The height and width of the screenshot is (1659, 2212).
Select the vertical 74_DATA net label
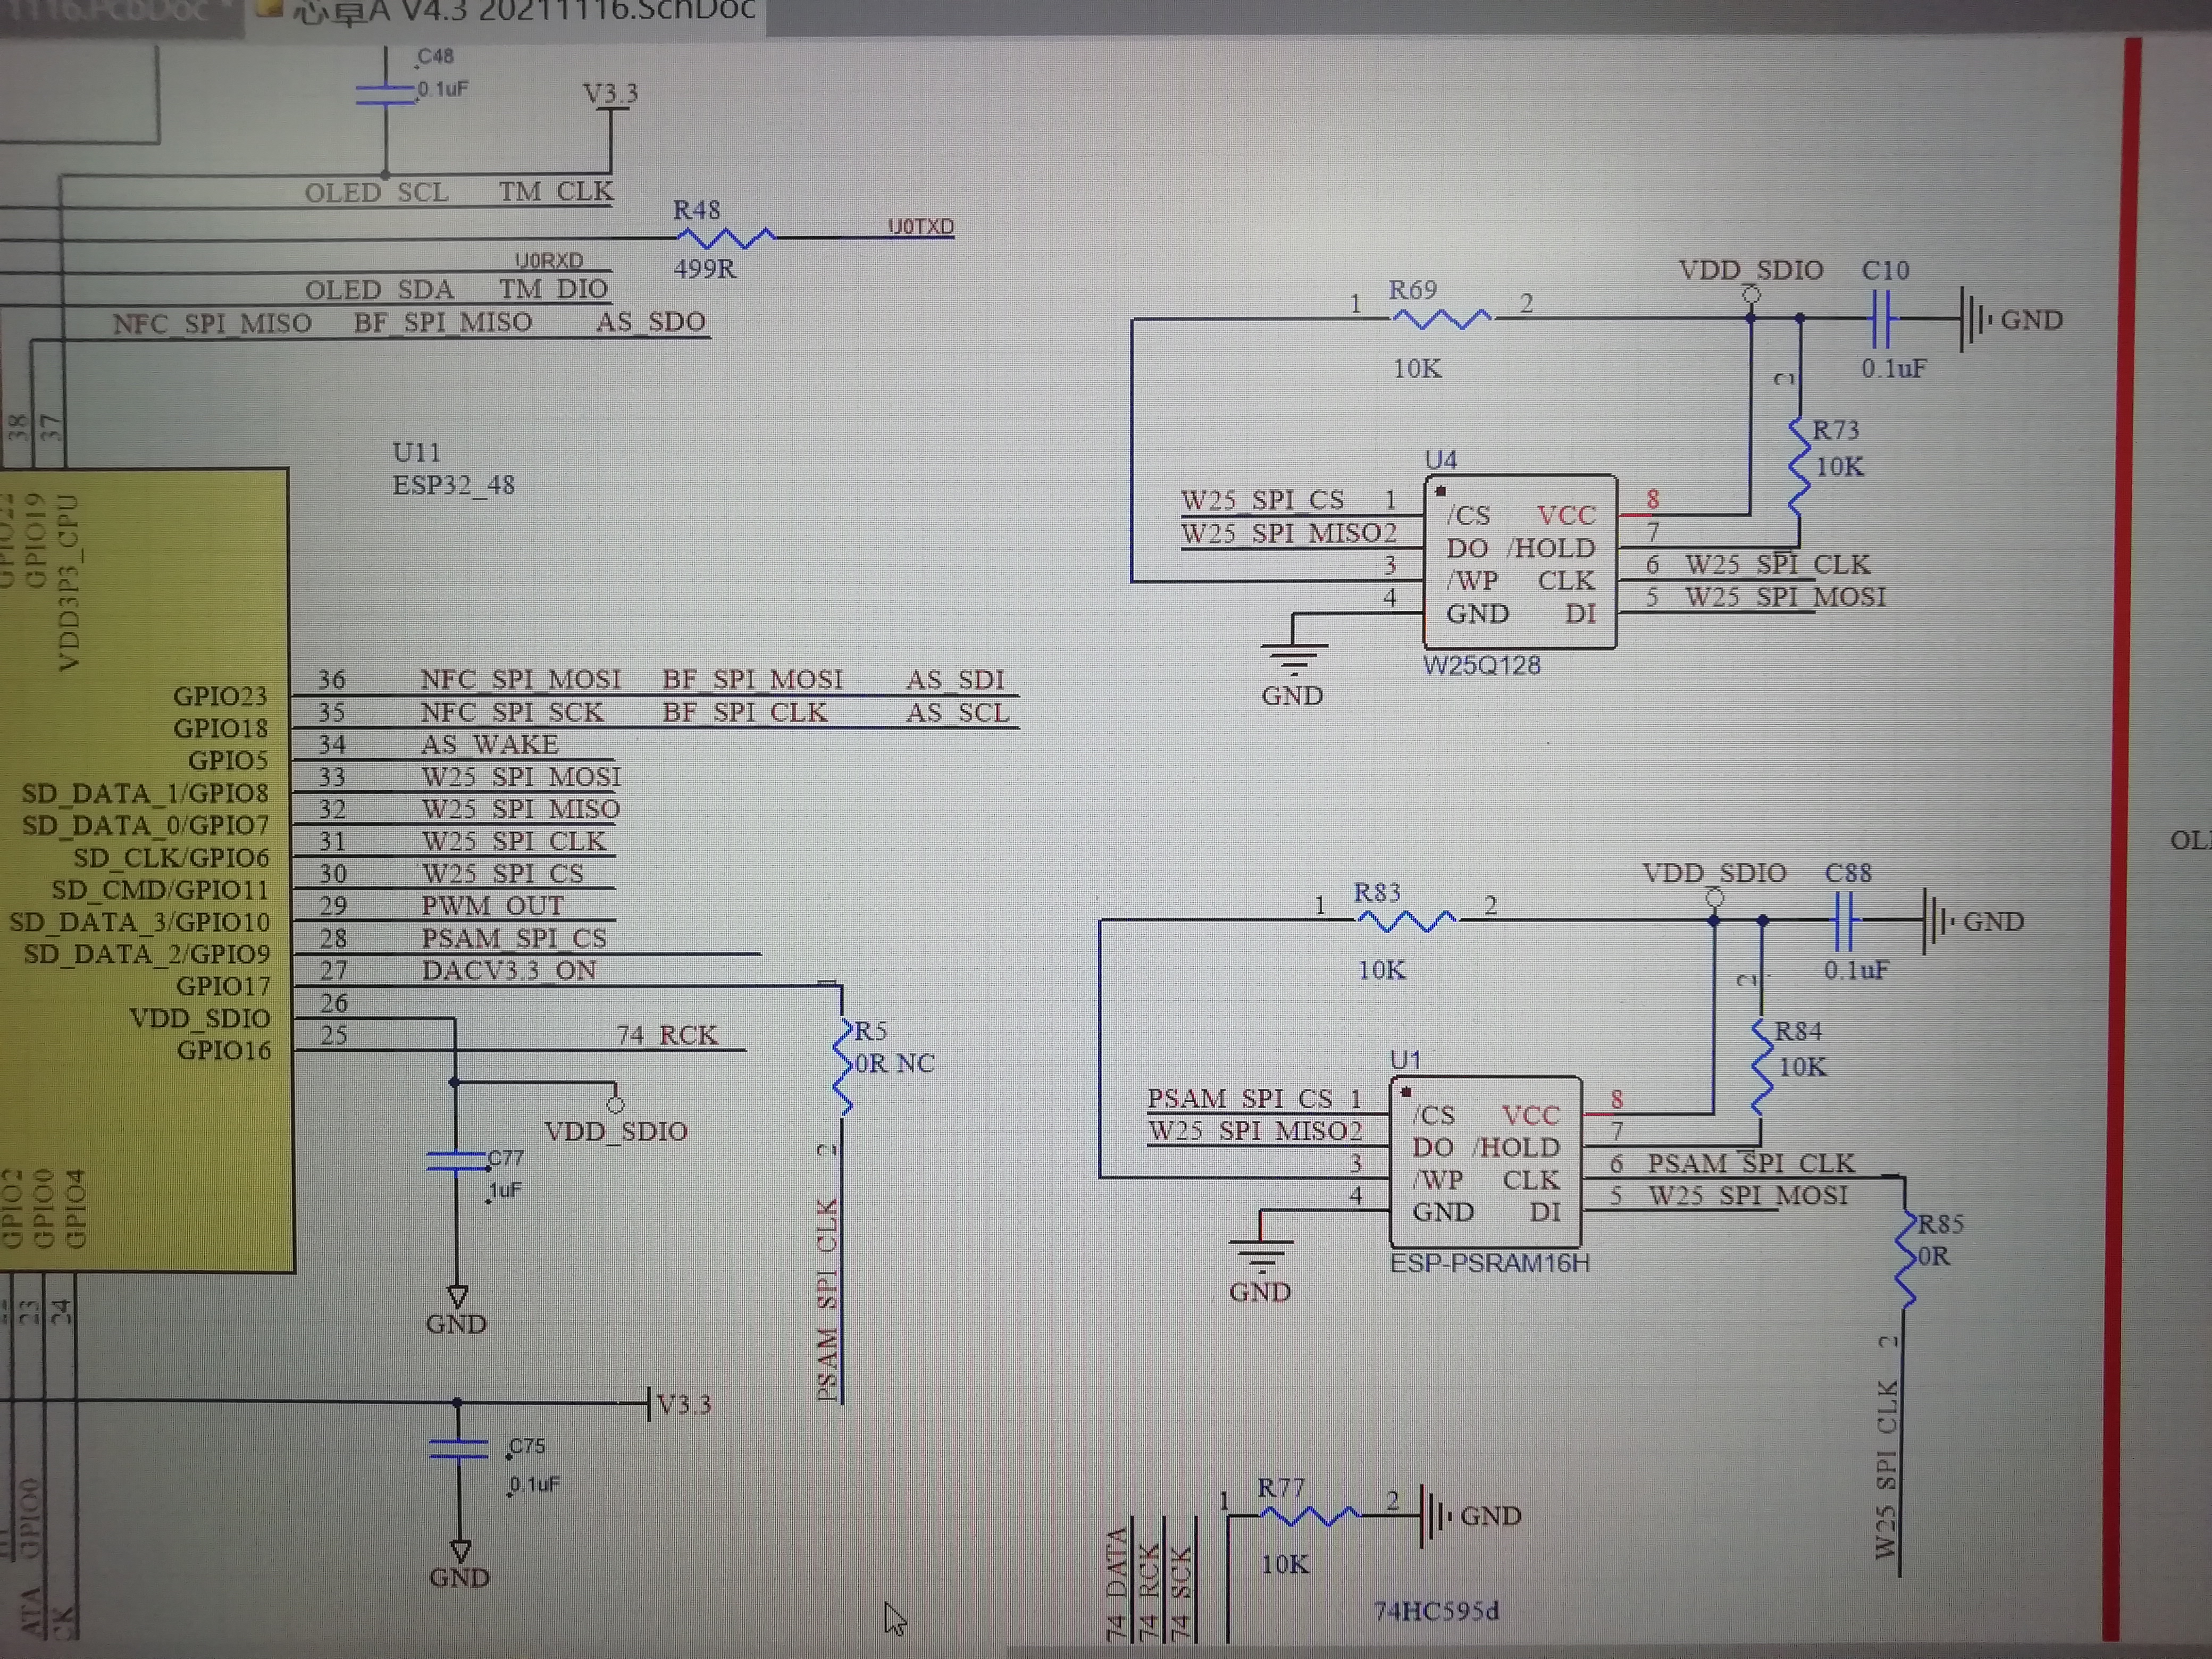click(x=1117, y=1583)
